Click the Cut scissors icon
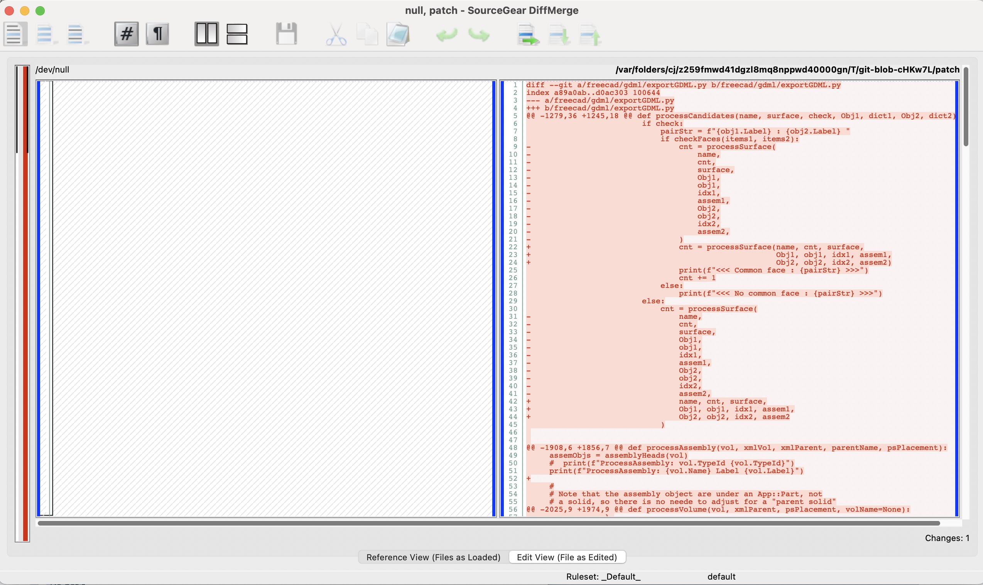983x585 pixels. [336, 35]
